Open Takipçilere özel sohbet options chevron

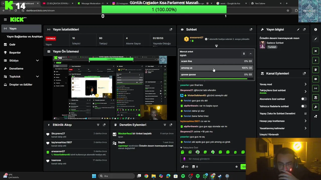(x=305, y=91)
